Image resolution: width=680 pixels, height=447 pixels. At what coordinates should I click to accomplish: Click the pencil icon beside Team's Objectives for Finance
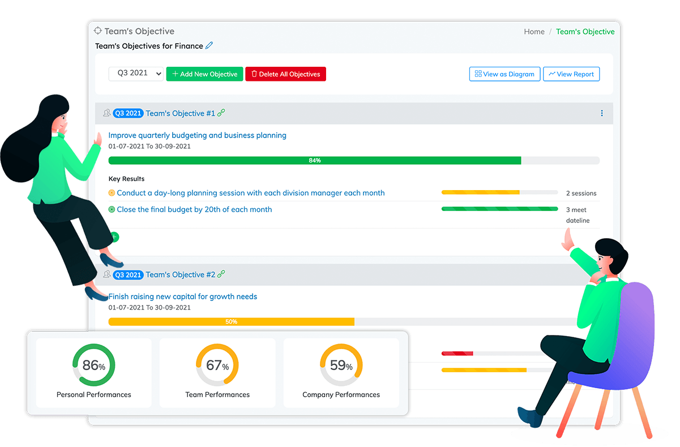[x=209, y=46]
